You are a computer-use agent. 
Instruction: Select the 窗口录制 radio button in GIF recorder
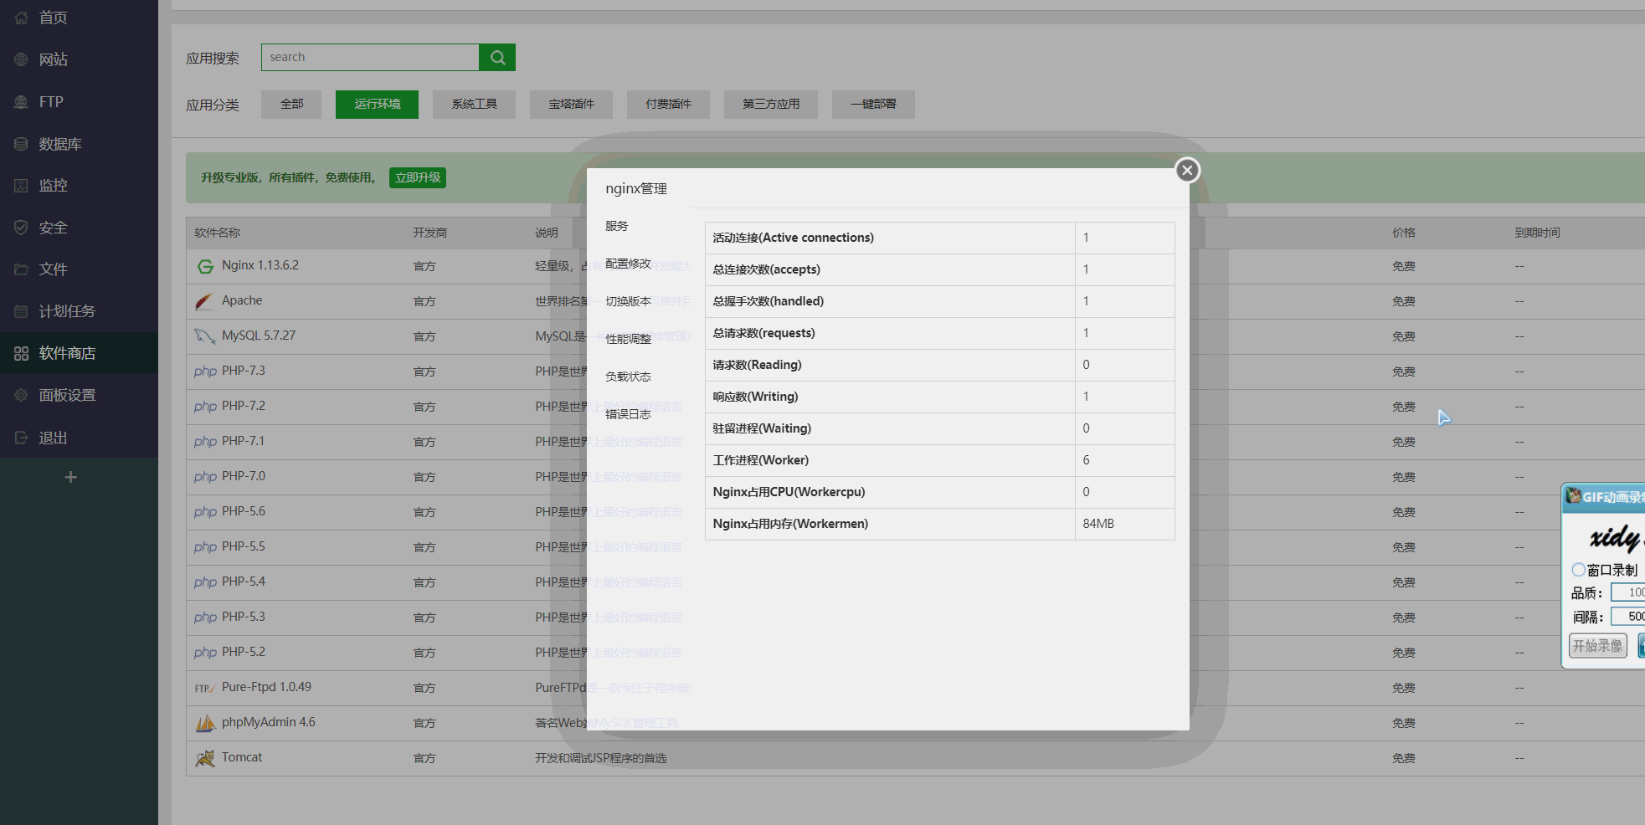1579,570
